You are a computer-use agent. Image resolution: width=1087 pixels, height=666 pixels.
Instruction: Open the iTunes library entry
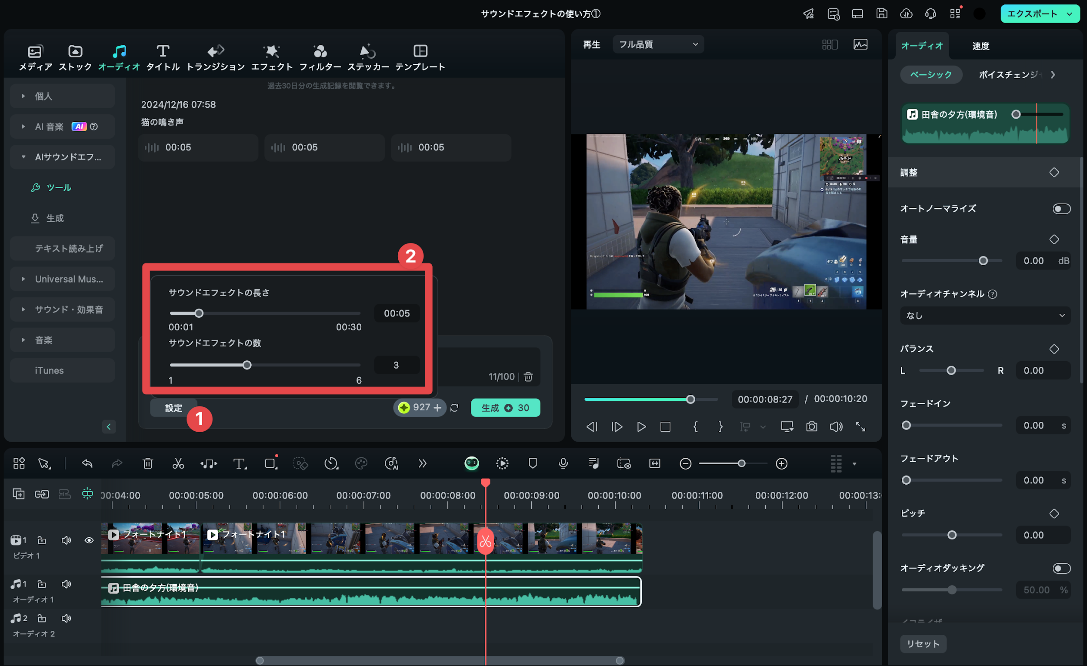(x=63, y=370)
